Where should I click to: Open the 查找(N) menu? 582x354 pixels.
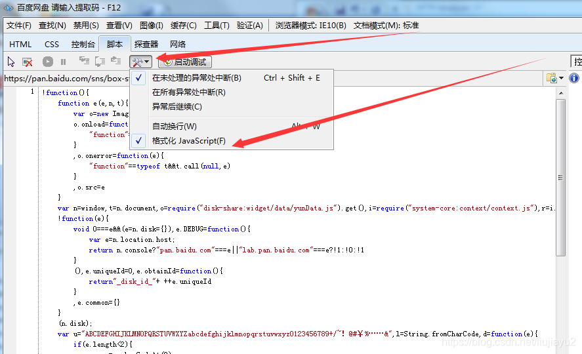point(52,26)
